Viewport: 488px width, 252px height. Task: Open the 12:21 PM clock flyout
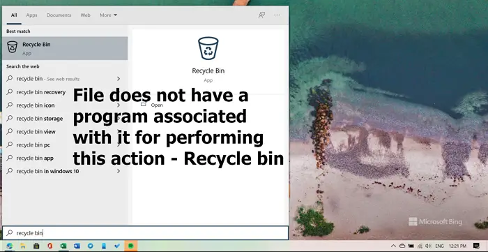[457, 246]
